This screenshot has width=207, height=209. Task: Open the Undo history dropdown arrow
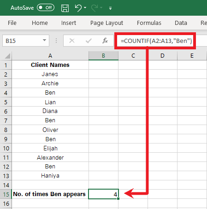click(85, 7)
